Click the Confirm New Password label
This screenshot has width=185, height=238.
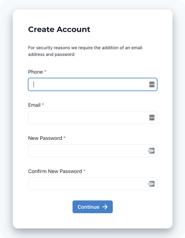point(55,171)
